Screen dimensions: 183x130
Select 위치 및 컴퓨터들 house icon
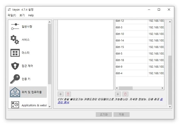(x=15, y=92)
